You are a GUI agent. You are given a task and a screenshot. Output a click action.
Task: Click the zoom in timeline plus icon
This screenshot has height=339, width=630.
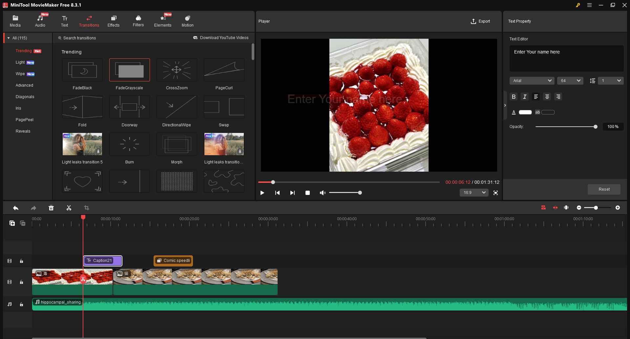pos(618,208)
